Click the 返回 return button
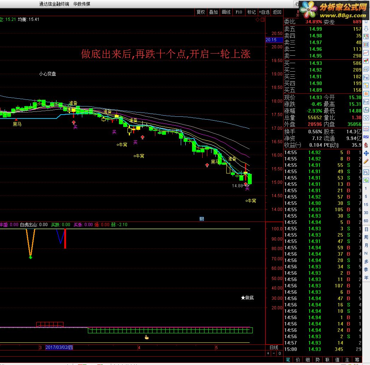 tap(277, 12)
